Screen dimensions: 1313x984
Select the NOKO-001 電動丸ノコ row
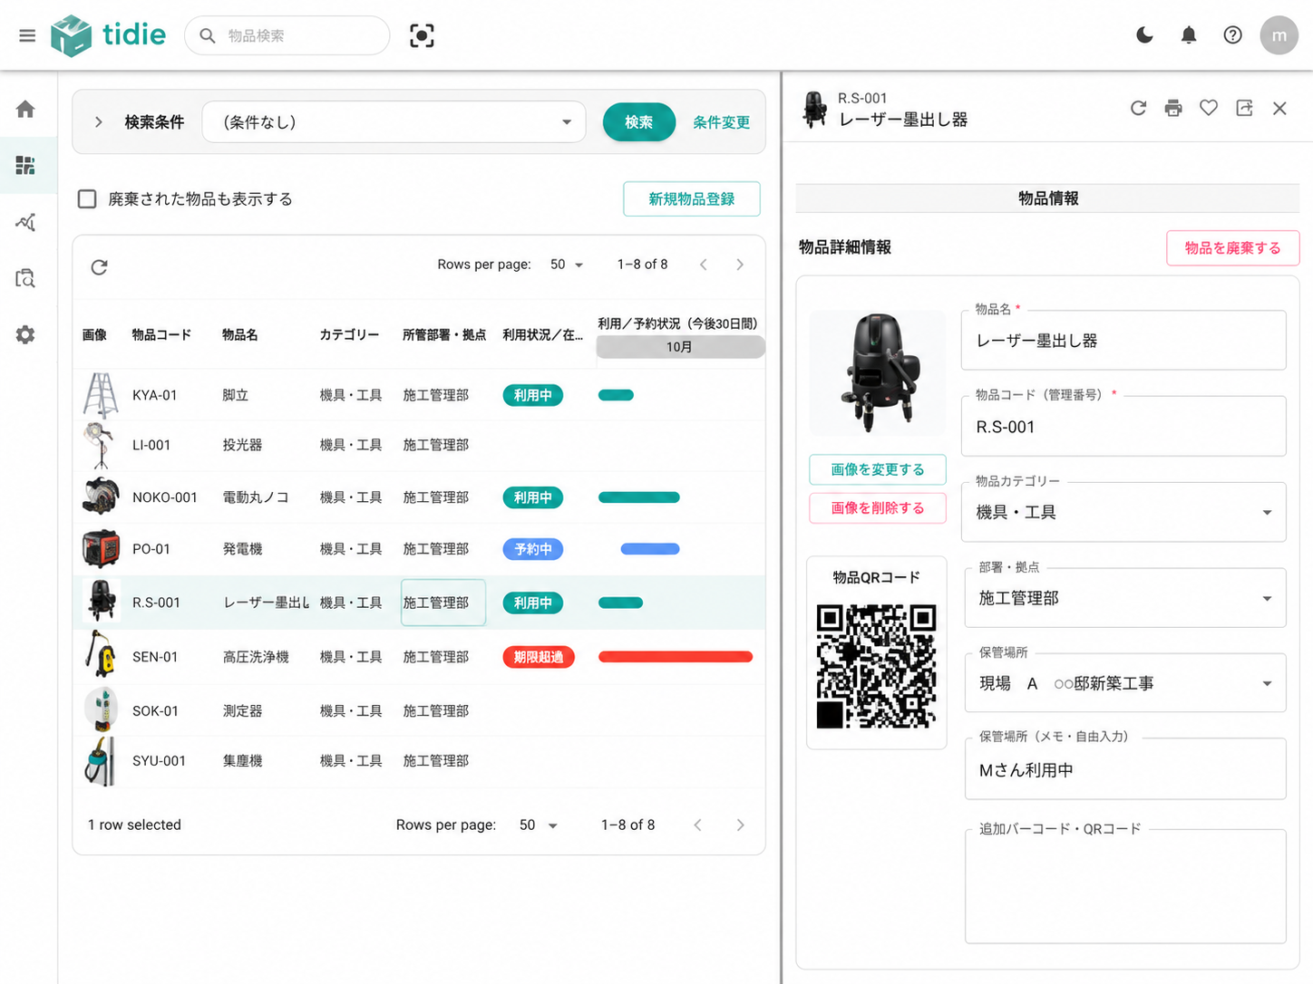(x=419, y=497)
